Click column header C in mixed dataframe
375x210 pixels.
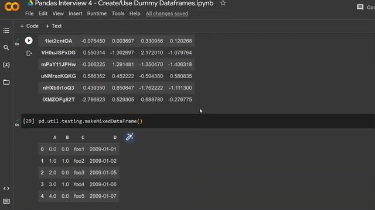83,138
